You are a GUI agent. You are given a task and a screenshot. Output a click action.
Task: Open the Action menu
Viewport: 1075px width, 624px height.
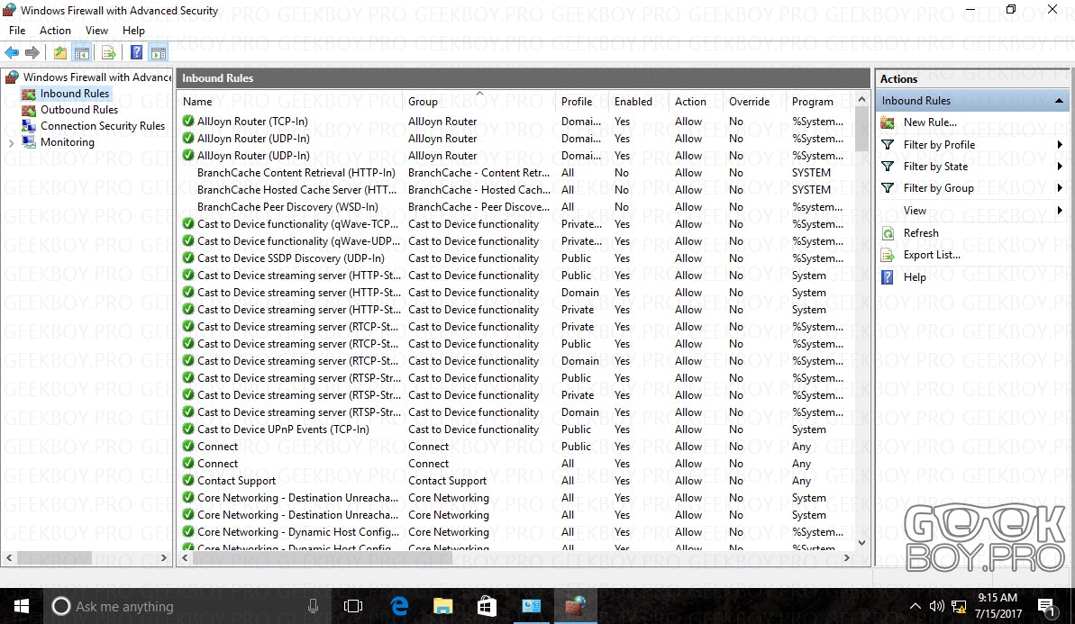click(x=55, y=30)
